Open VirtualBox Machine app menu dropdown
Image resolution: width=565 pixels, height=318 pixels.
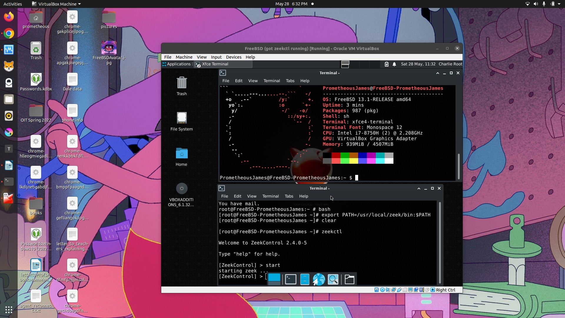(56, 4)
